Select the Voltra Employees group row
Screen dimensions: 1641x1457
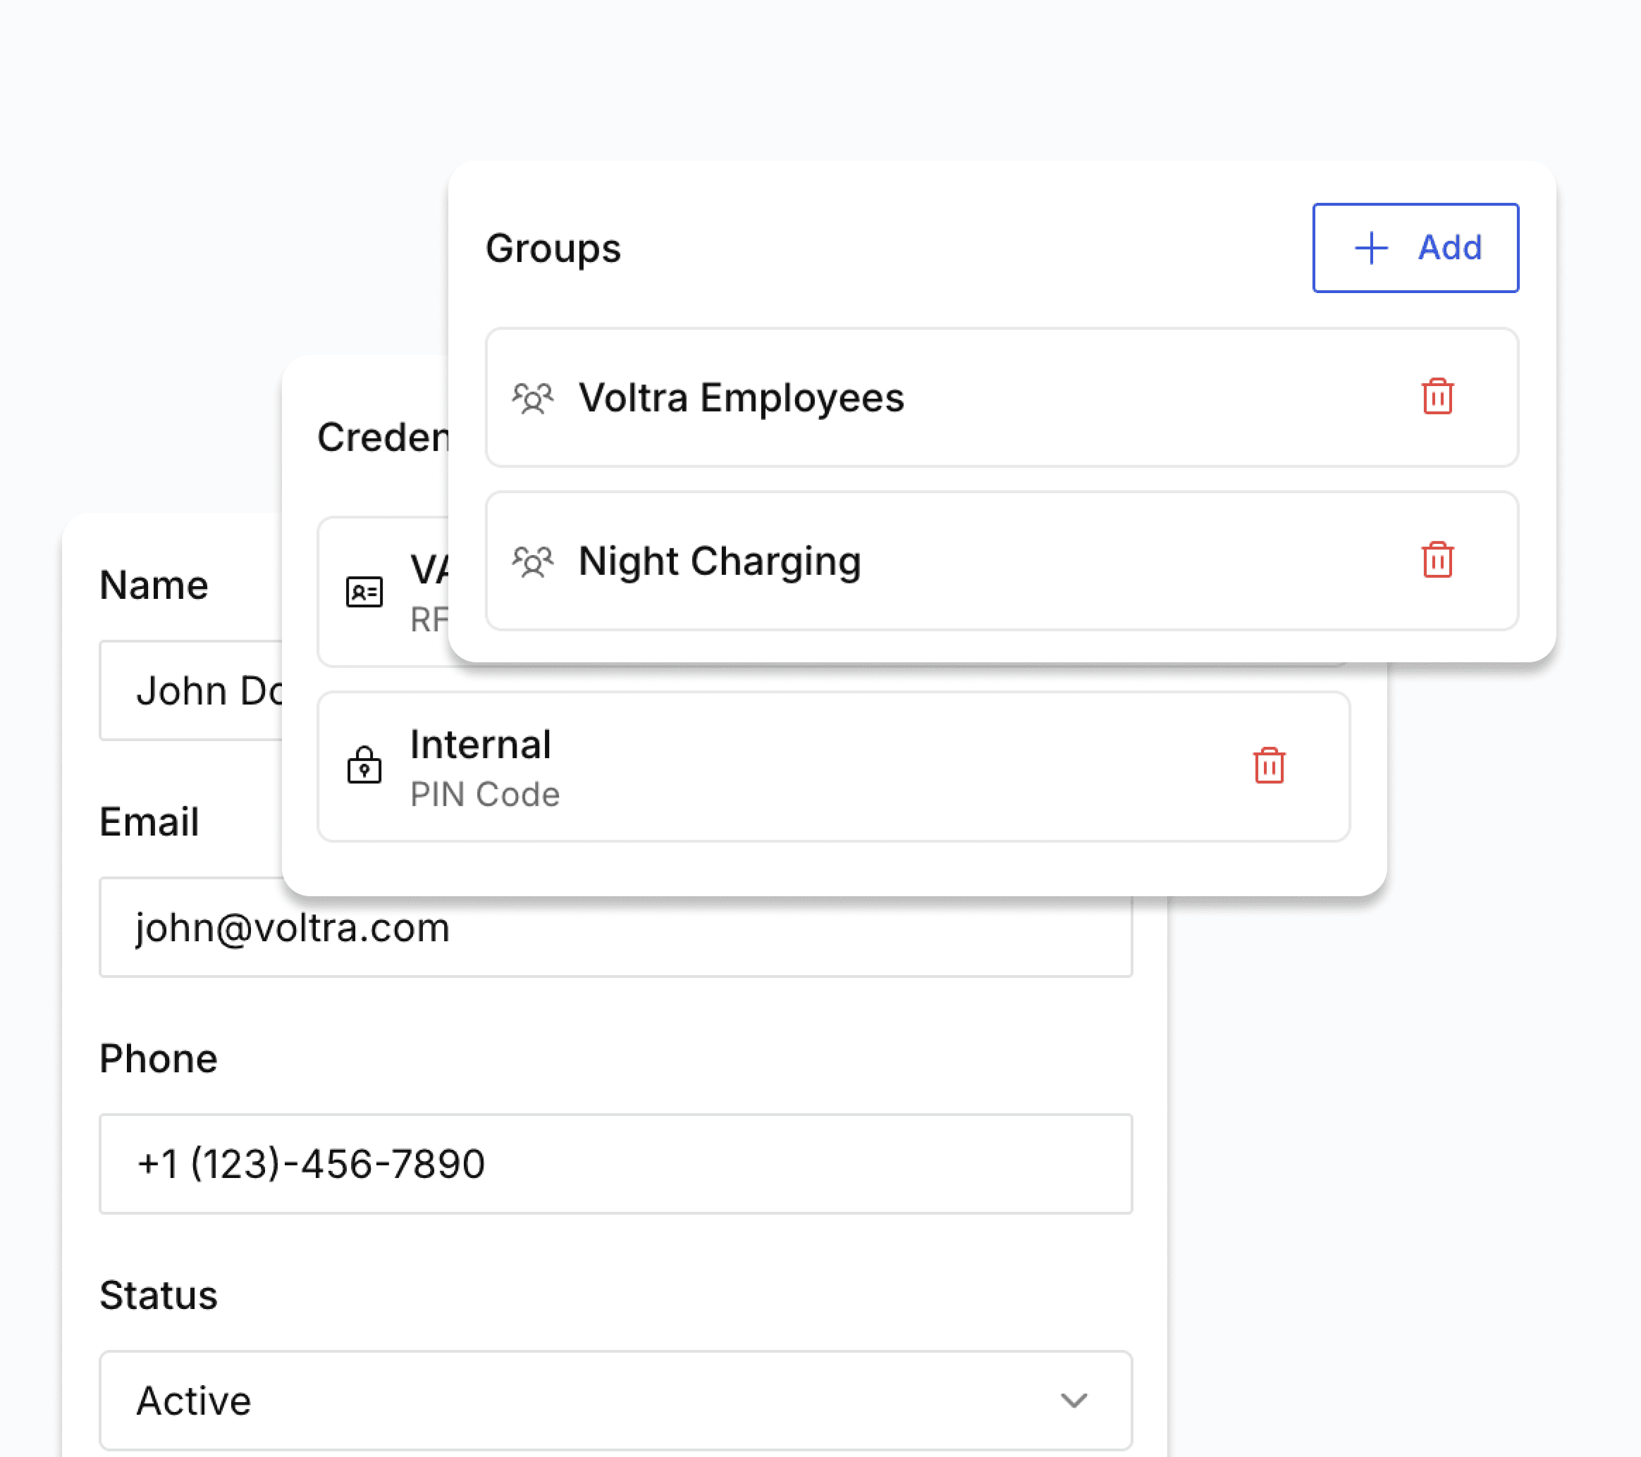(x=1000, y=398)
